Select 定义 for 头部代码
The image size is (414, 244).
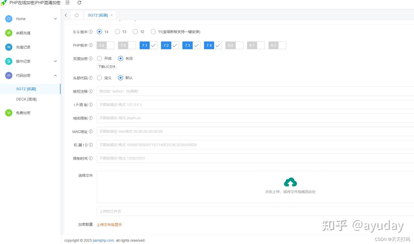(99, 78)
